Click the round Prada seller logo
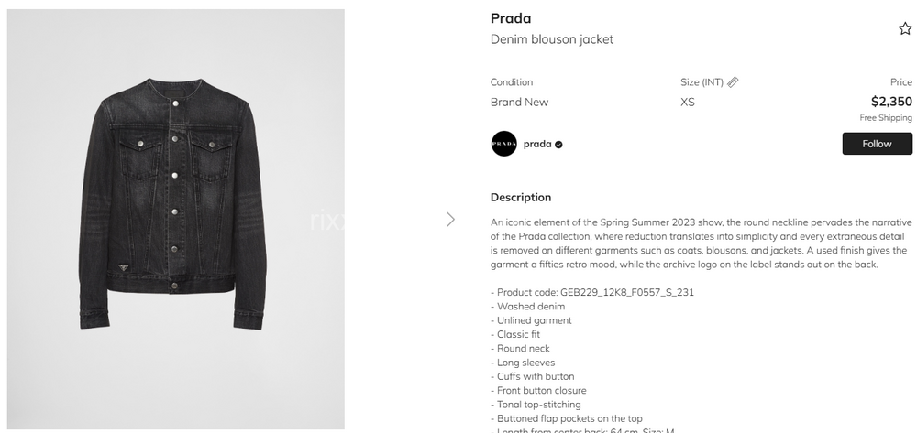Image resolution: width=917 pixels, height=433 pixels. coord(503,144)
